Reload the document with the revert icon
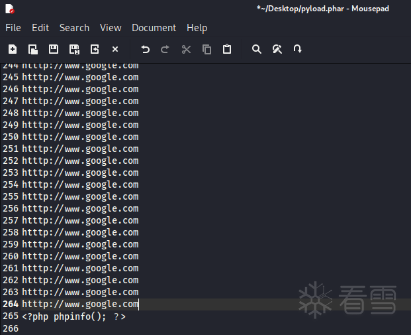This screenshot has height=335, width=411. click(95, 49)
